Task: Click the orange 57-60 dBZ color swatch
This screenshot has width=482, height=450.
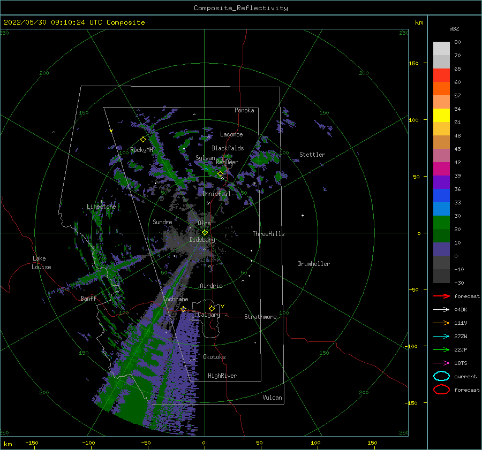Action: coord(441,88)
